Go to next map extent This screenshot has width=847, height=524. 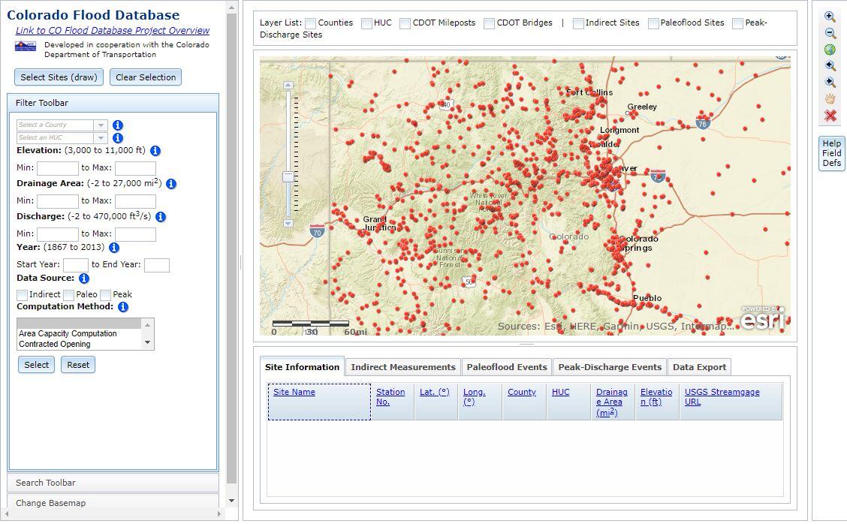[x=830, y=83]
